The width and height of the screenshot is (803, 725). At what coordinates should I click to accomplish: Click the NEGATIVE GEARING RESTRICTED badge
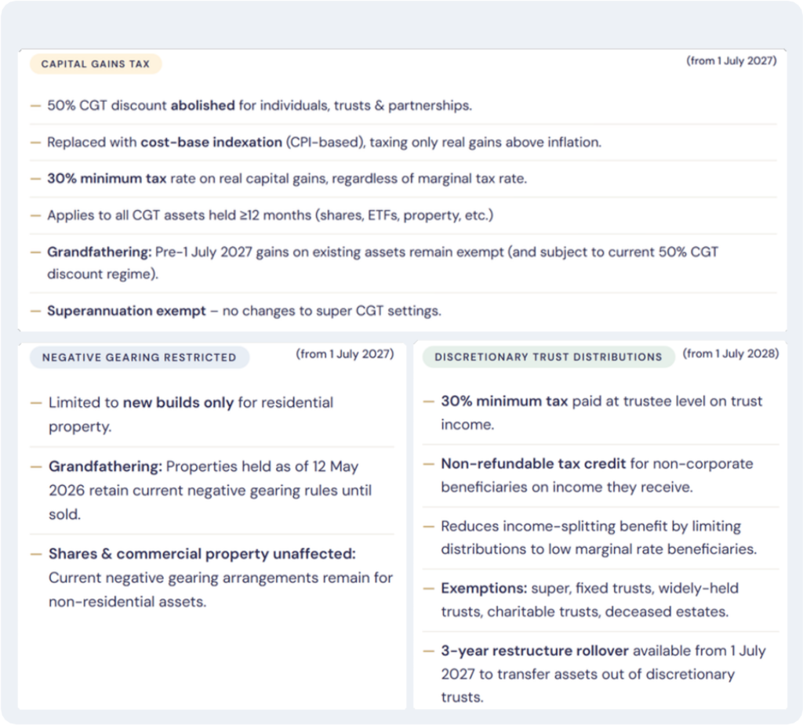coord(140,357)
